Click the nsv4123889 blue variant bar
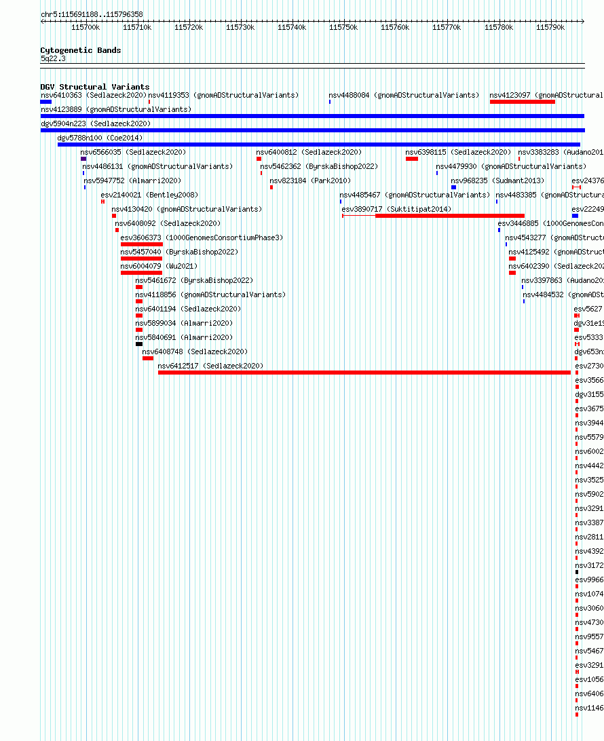The width and height of the screenshot is (604, 741). tap(312, 116)
